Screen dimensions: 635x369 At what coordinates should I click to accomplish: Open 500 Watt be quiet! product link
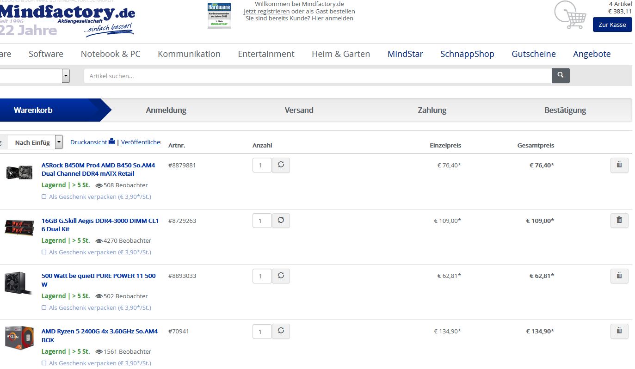pos(99,280)
